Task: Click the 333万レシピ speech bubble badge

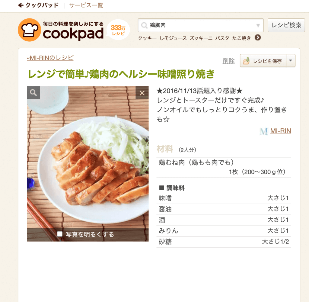Action: [118, 30]
